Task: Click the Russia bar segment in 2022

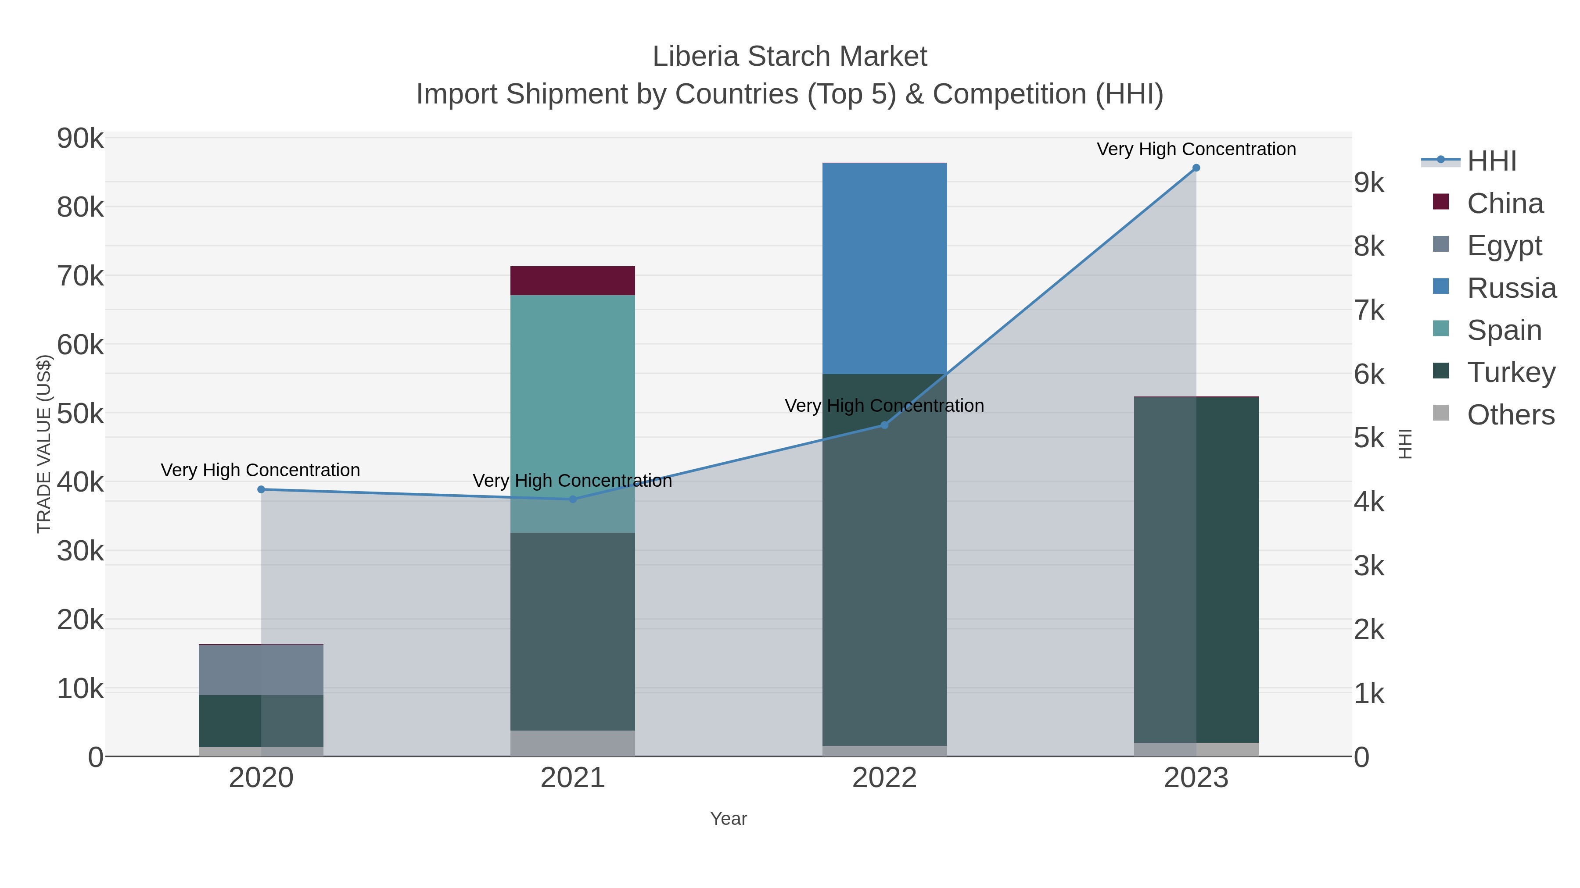Action: pyautogui.click(x=884, y=268)
